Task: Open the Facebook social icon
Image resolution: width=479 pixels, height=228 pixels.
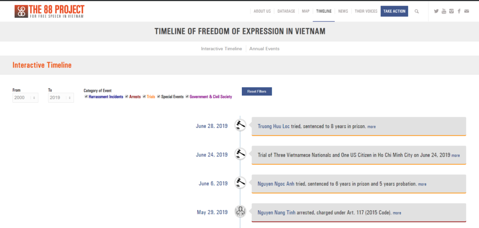Action: (x=459, y=11)
